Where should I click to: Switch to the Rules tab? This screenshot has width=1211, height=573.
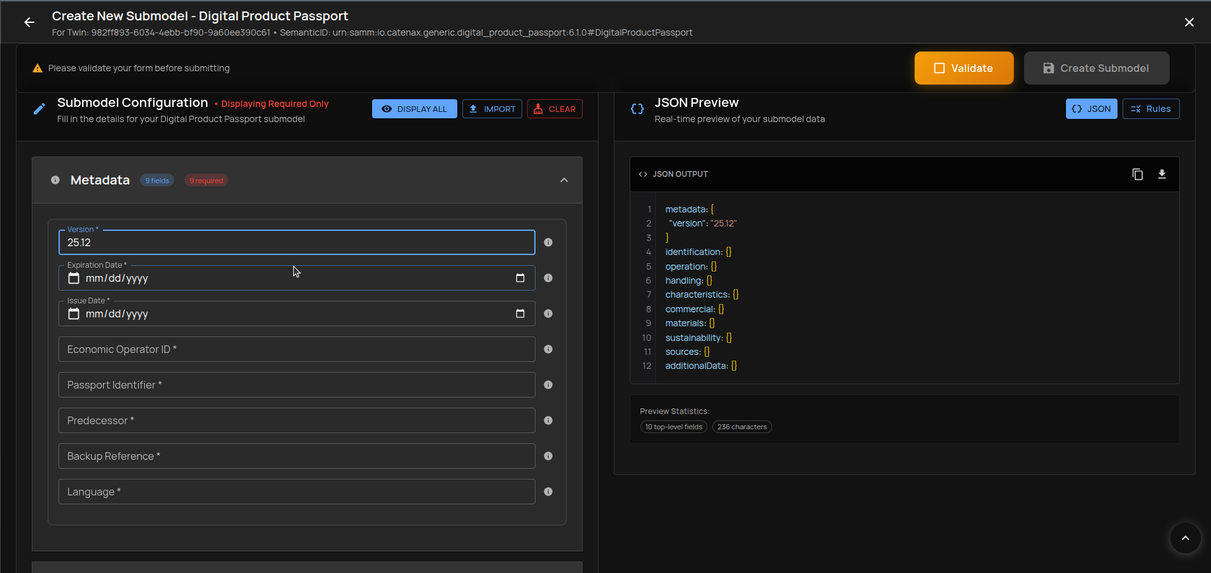(1151, 109)
